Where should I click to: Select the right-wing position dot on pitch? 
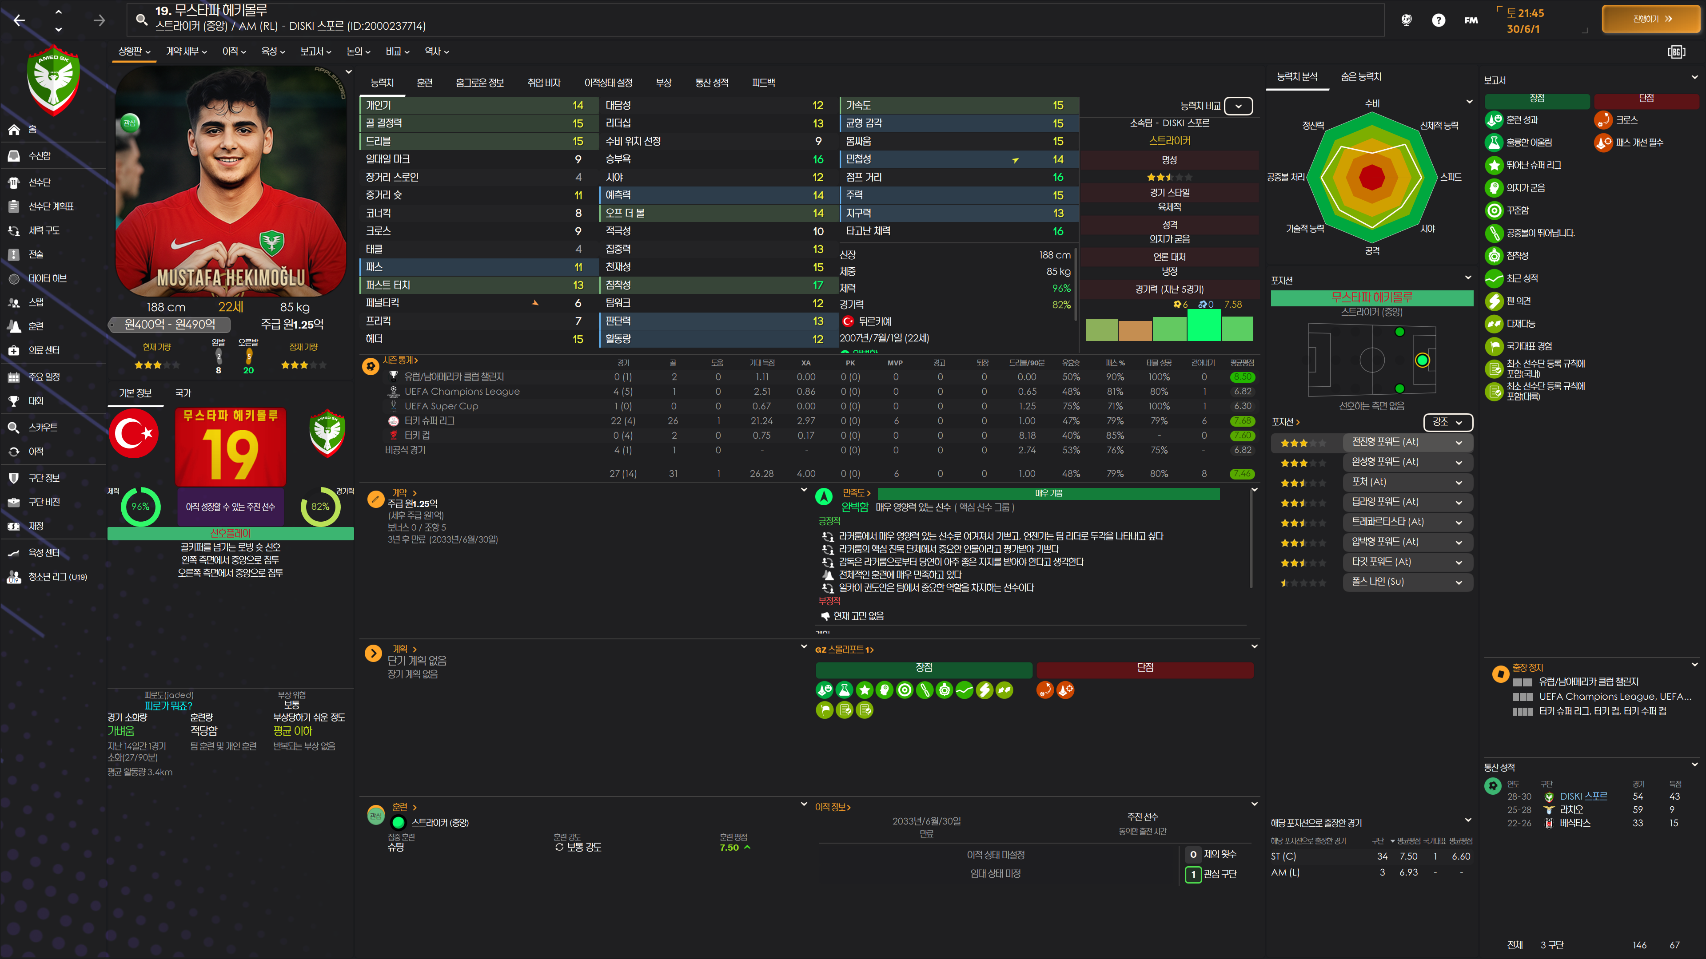1399,388
